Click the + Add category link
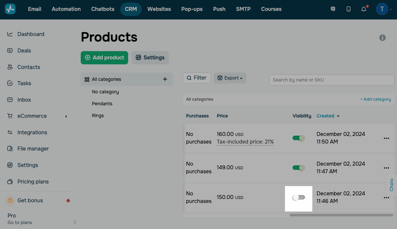397x229 pixels. click(x=375, y=99)
